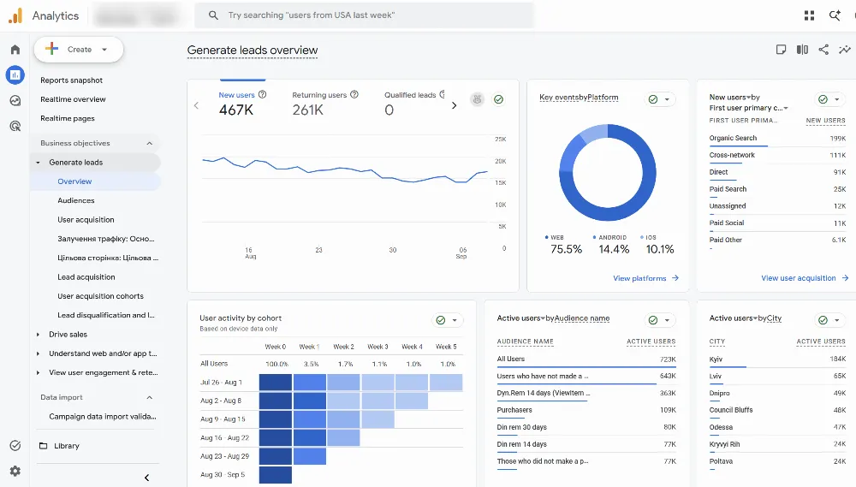Click the search input field

coord(365,15)
